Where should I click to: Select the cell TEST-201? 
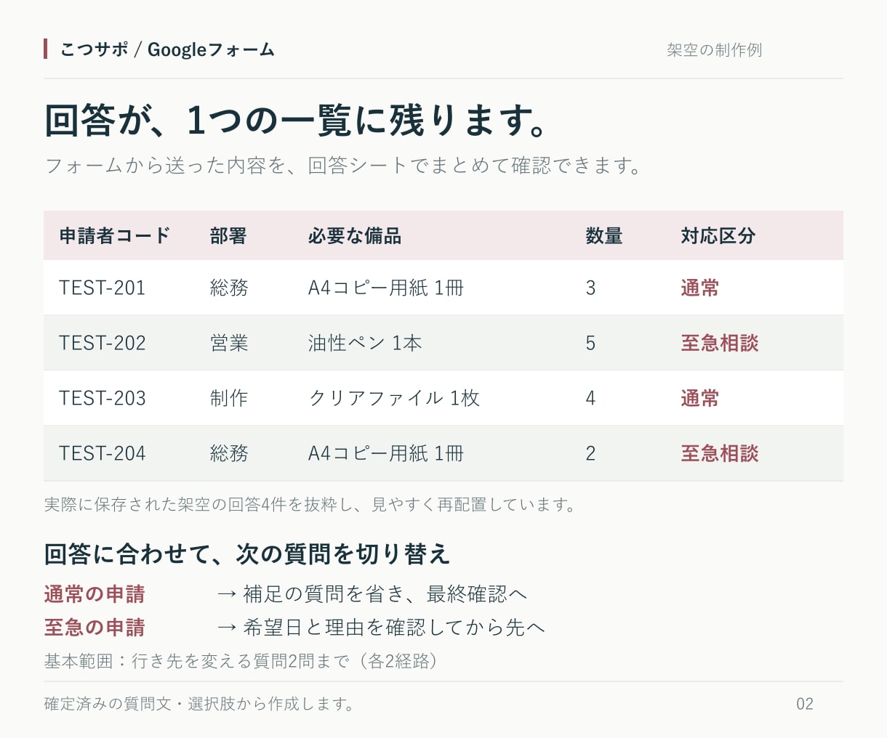[103, 288]
